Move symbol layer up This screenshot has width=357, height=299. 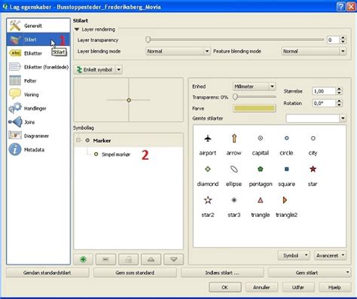[151, 259]
